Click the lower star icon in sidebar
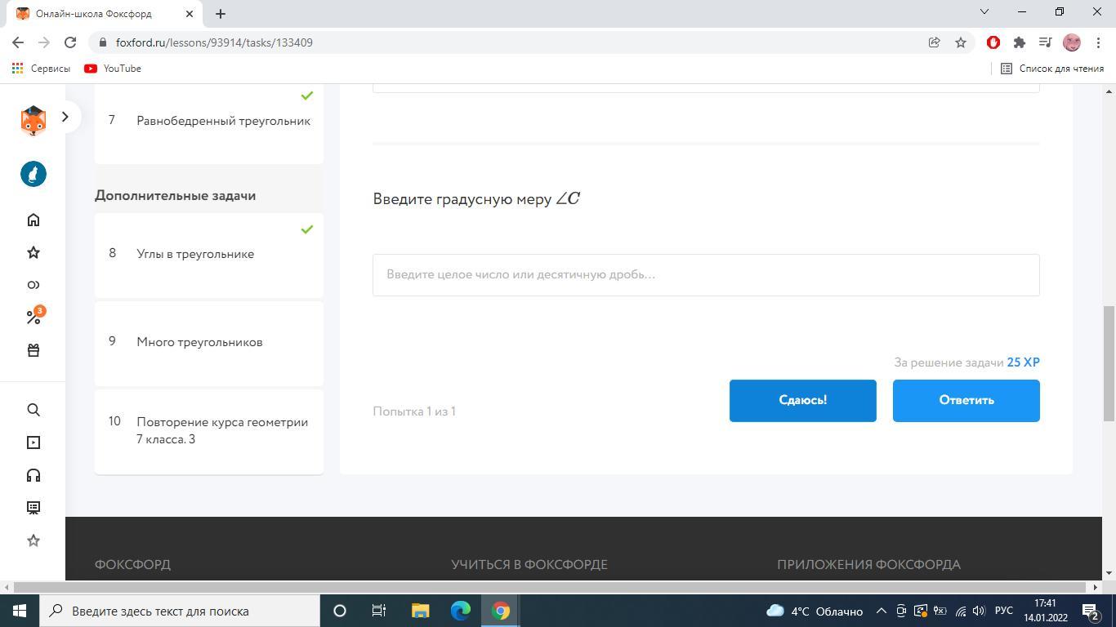The image size is (1116, 627). [x=33, y=540]
